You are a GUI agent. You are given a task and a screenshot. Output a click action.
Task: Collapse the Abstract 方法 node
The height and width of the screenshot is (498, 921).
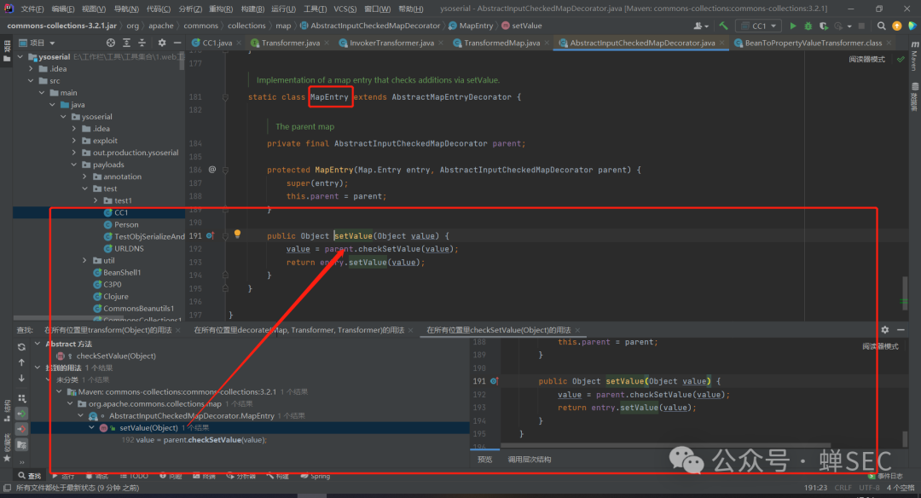click(x=38, y=344)
